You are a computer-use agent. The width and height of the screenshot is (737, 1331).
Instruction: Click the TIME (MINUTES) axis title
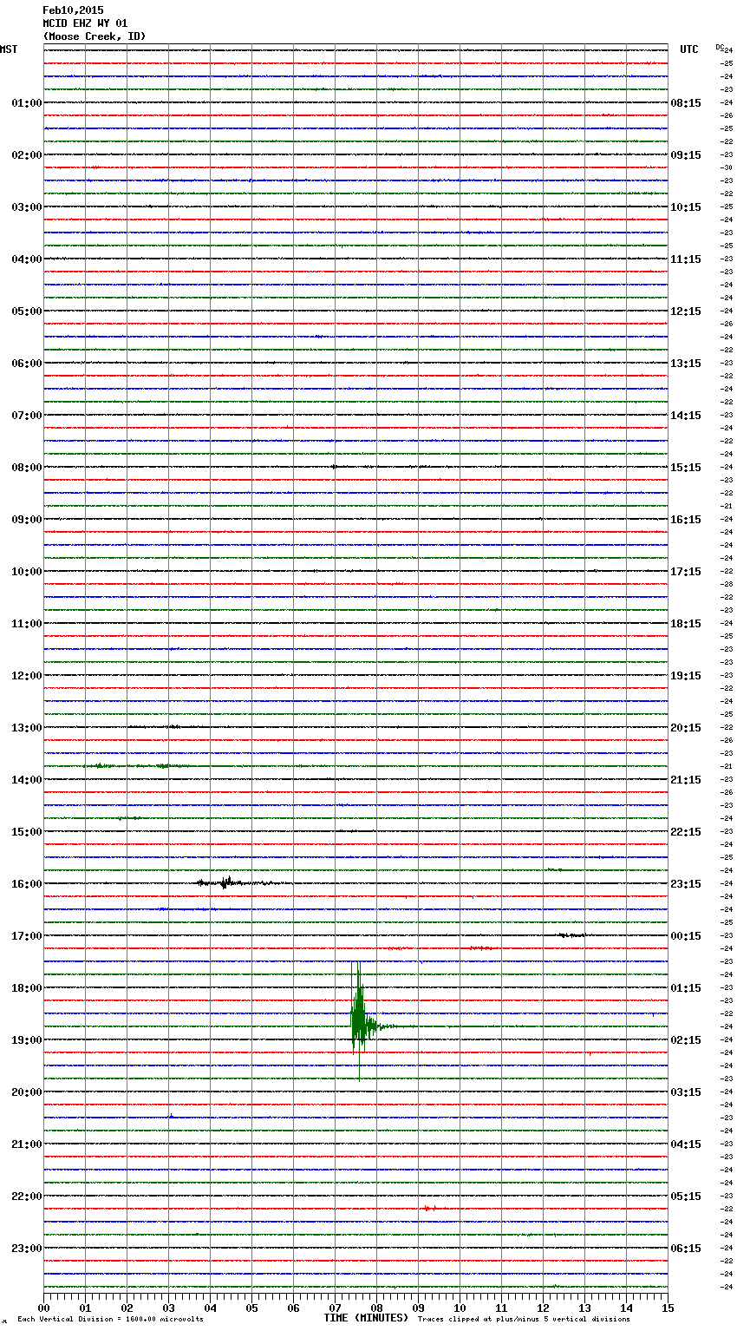click(366, 1318)
